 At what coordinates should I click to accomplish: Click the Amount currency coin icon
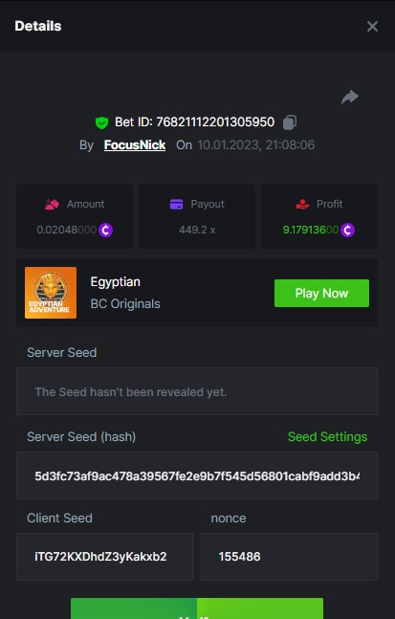pyautogui.click(x=106, y=230)
